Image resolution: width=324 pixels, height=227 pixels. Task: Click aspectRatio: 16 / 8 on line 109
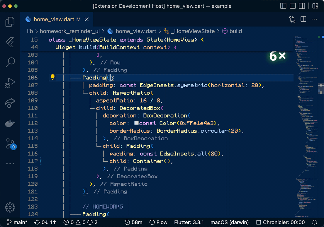click(x=128, y=100)
